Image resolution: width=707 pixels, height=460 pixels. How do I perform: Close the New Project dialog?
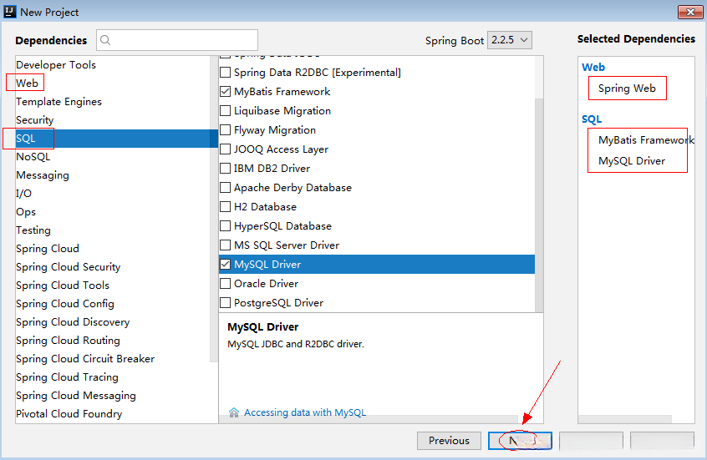(x=689, y=13)
